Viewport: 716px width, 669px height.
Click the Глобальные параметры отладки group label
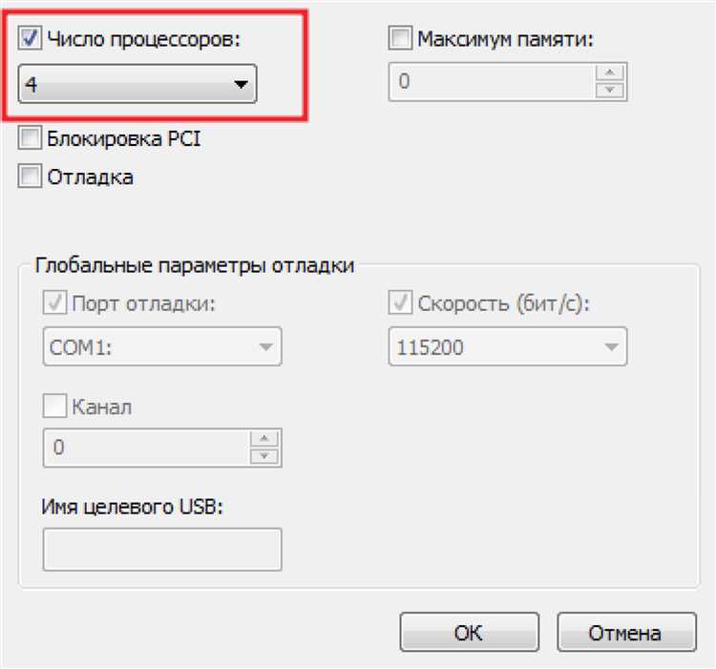click(x=194, y=265)
